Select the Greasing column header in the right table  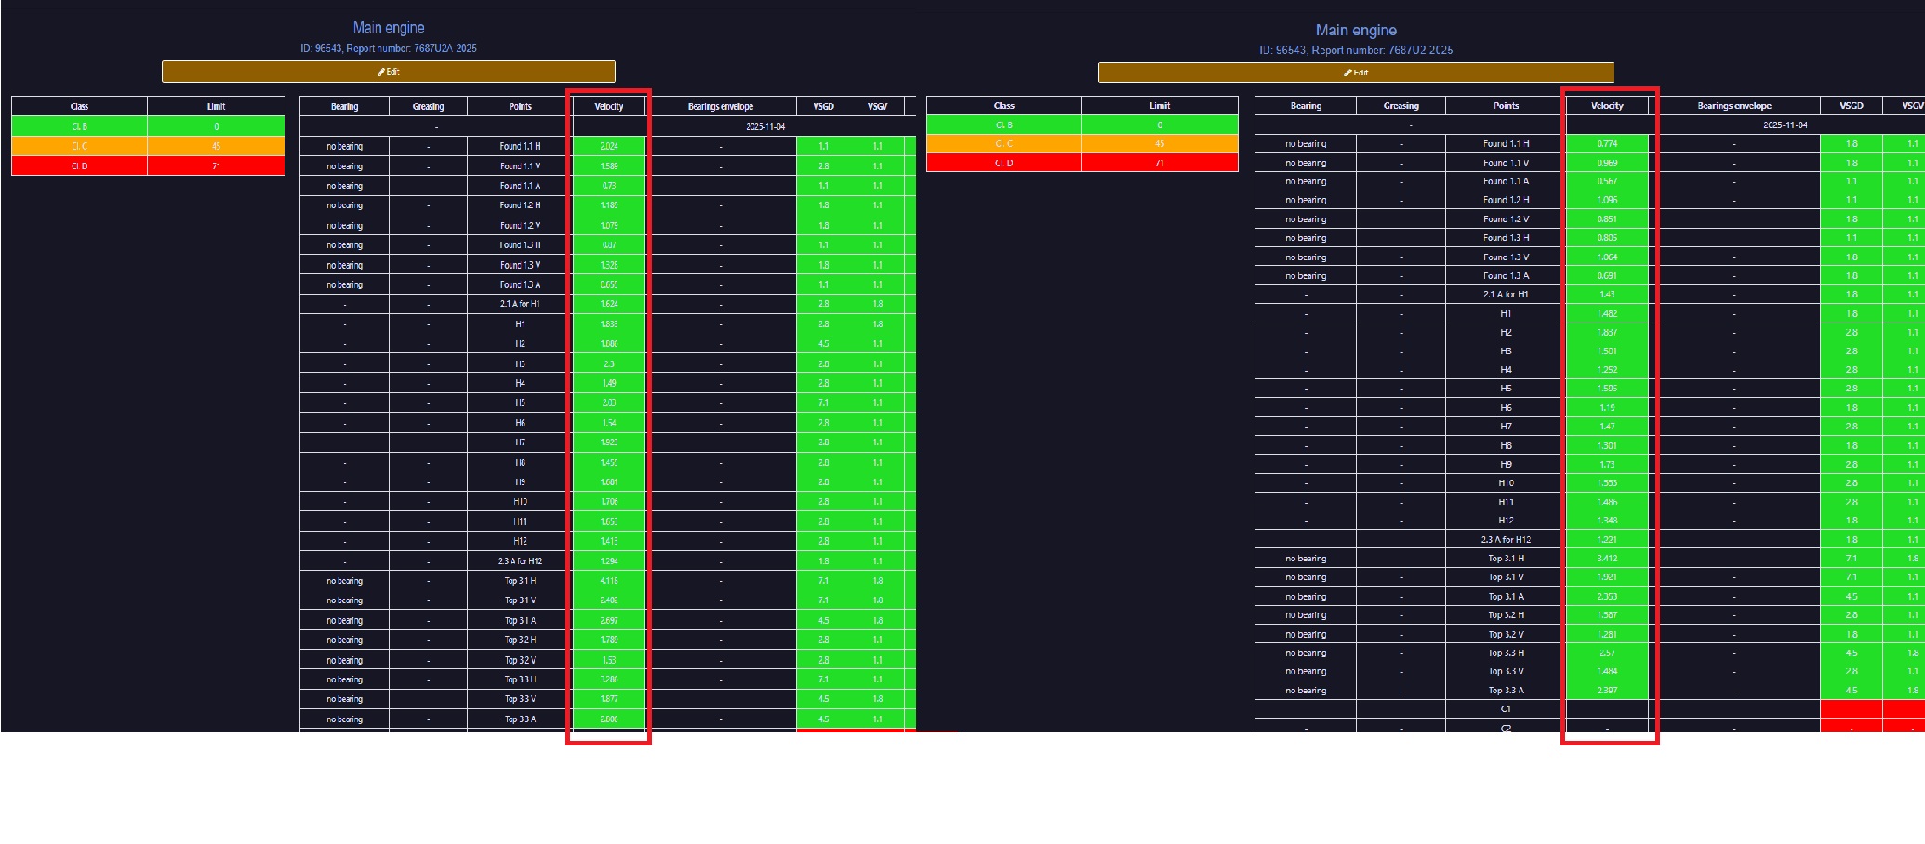[1401, 106]
